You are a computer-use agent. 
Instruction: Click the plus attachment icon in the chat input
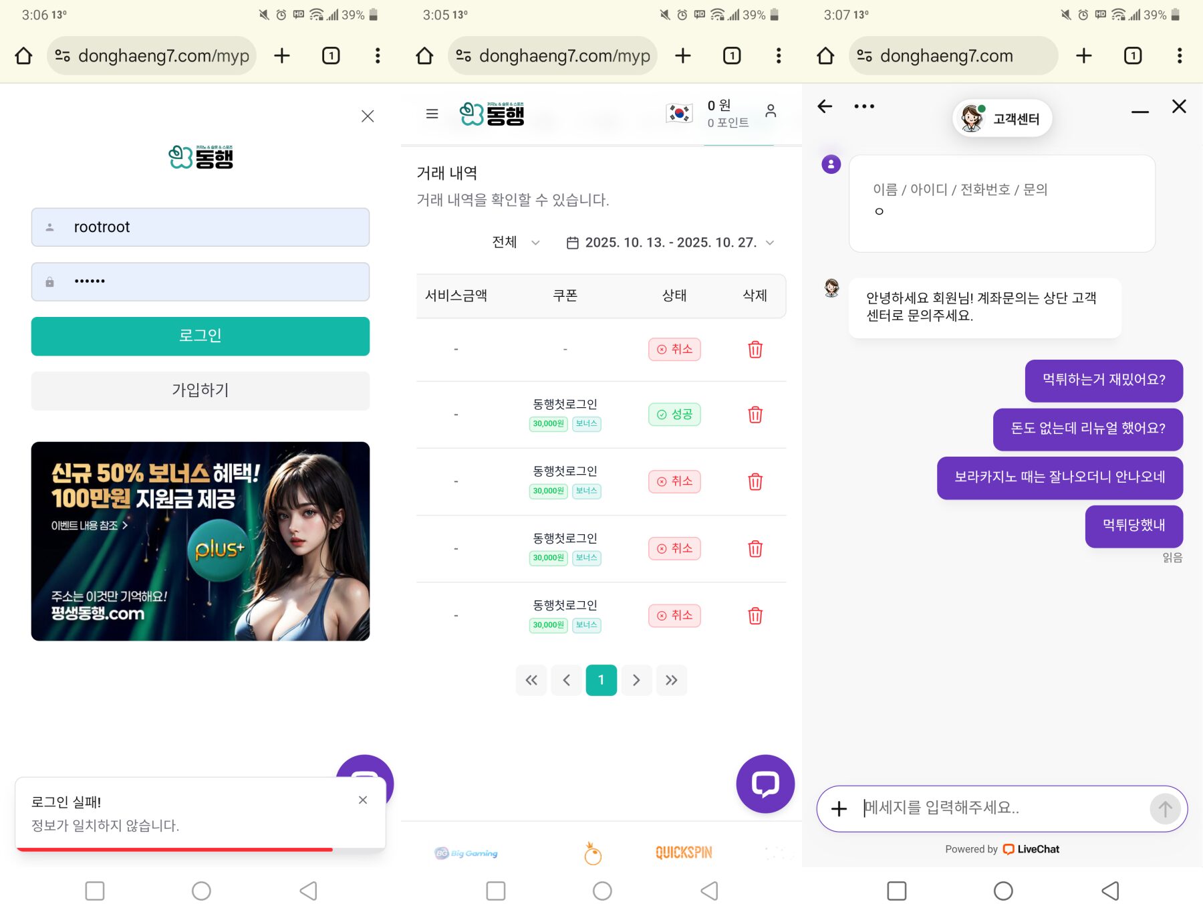coord(839,809)
